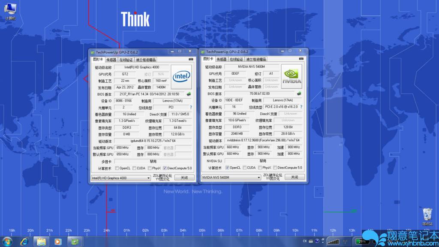Click the screenshot camera icon in the NVIDIA GPU-Z window
Screen dimensions: 439x247
click(301, 59)
